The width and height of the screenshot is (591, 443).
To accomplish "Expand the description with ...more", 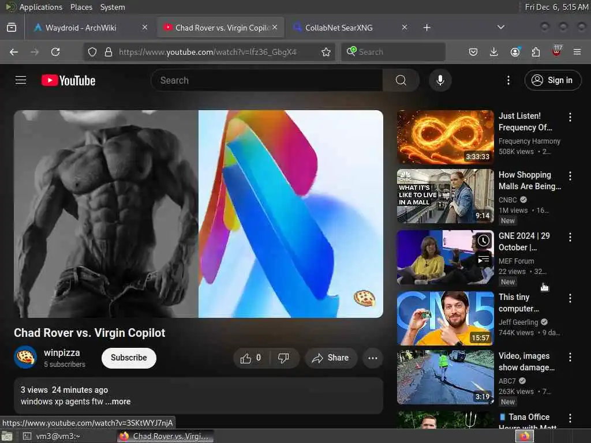I will click(x=118, y=401).
